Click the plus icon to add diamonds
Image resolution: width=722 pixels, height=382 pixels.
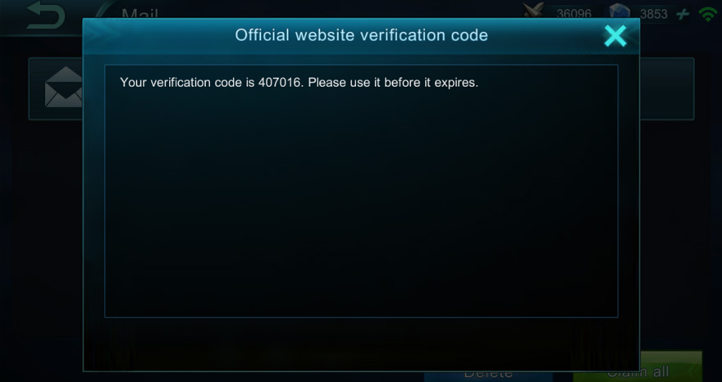point(683,14)
